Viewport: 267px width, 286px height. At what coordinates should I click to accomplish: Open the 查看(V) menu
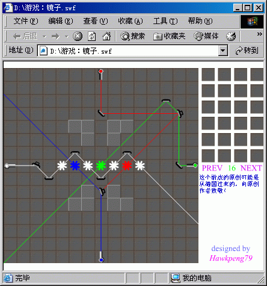(x=96, y=21)
